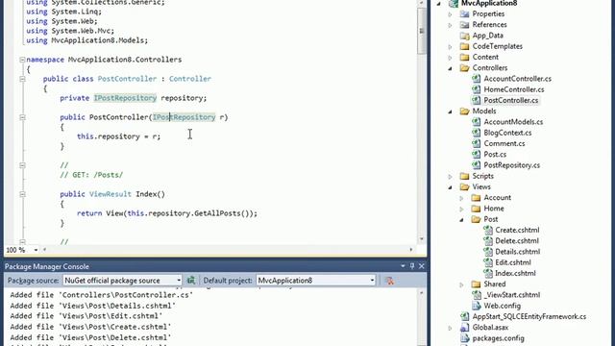Viewport: 615px width, 346px height.
Task: Collapse the PostController constructor block
Action: click(22, 117)
